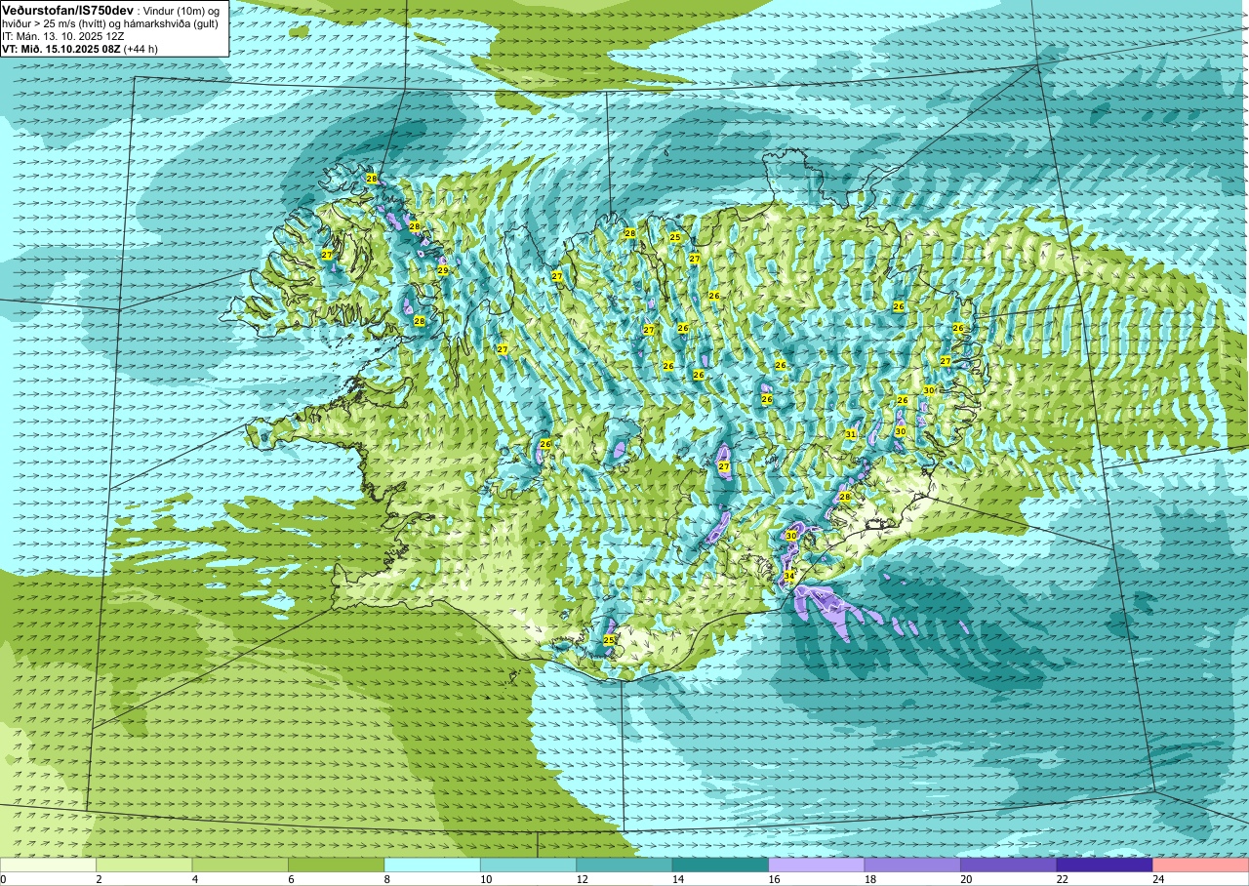This screenshot has height=886, width=1249.
Task: Click the yellow gust label showing 29
Action: coord(443,270)
